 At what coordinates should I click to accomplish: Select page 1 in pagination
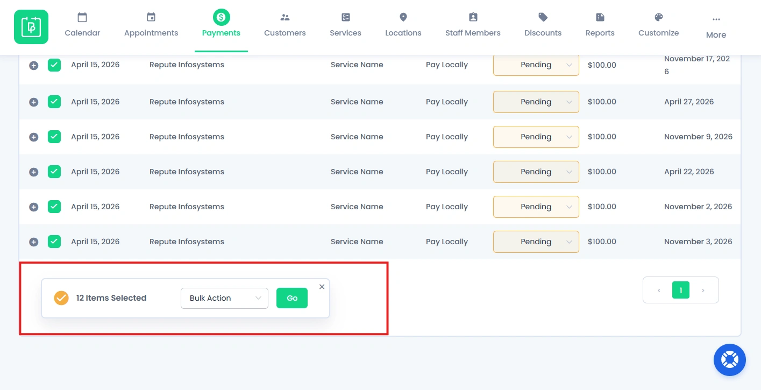(681, 290)
